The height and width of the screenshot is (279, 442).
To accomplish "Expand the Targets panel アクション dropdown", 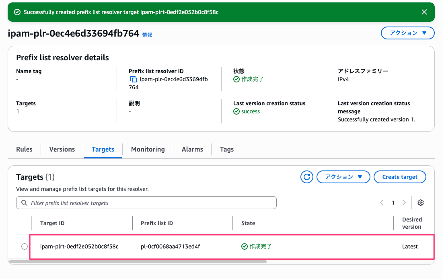I will 343,177.
